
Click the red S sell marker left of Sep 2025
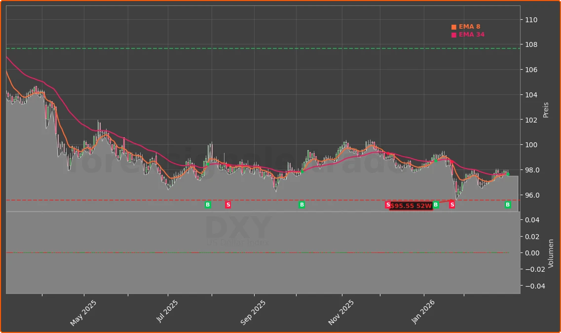click(x=228, y=205)
